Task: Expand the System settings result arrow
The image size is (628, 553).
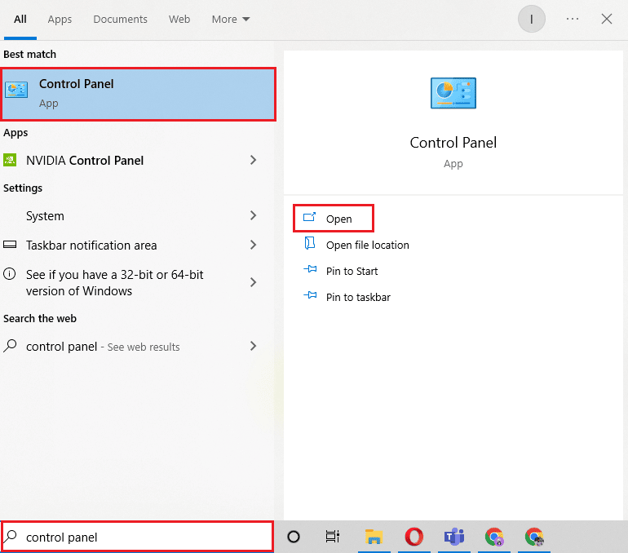Action: tap(253, 216)
